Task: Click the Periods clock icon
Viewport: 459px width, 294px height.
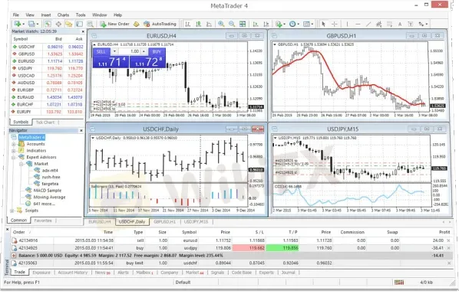Action: (292, 24)
